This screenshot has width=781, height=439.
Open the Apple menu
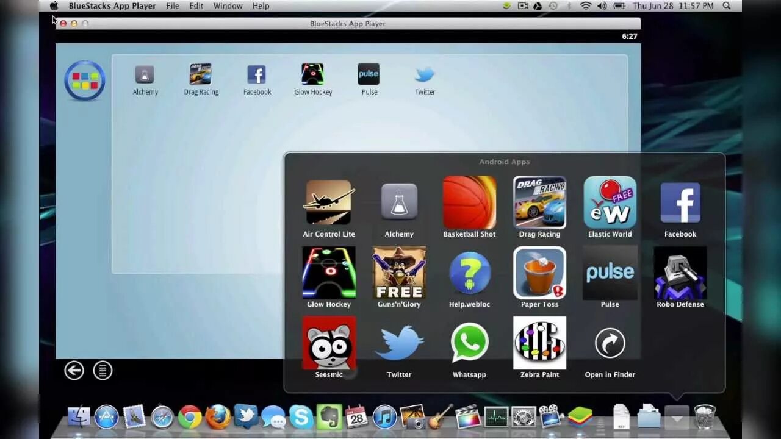54,5
